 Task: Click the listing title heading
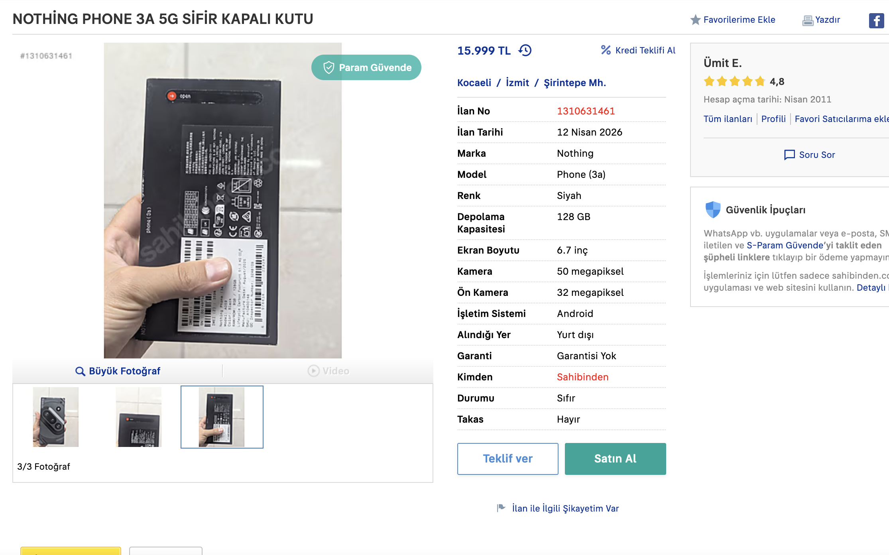tap(163, 19)
